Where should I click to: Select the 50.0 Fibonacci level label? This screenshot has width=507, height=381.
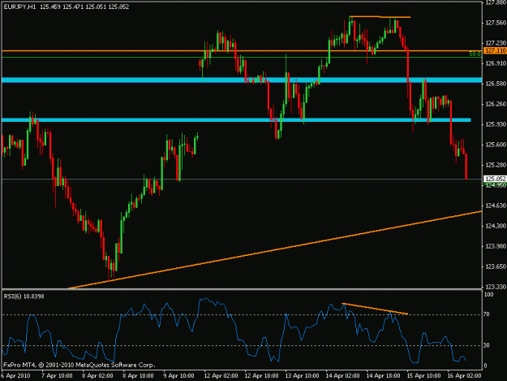pyautogui.click(x=475, y=54)
